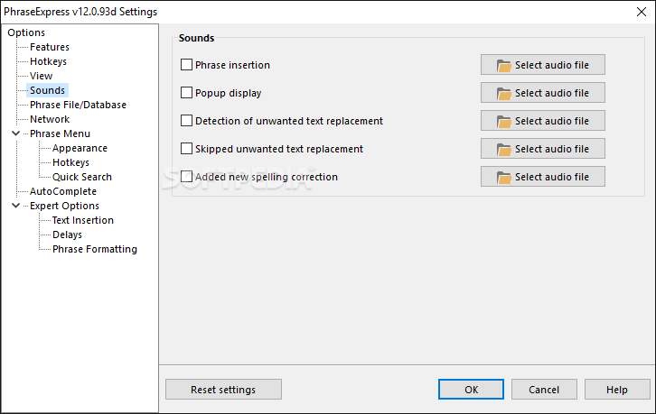Viewport: 656px width, 414px height.
Task: Tick the Popup display checkbox
Action: point(187,93)
